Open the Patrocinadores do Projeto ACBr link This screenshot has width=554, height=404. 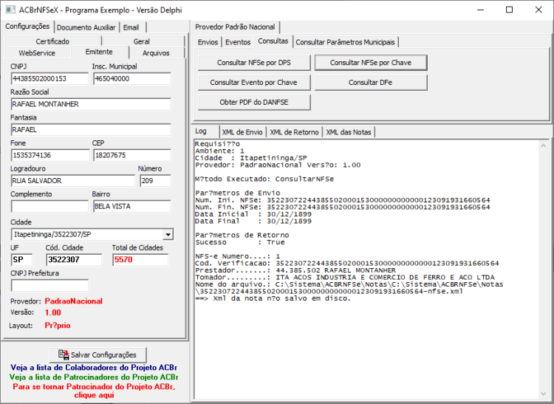point(94,377)
